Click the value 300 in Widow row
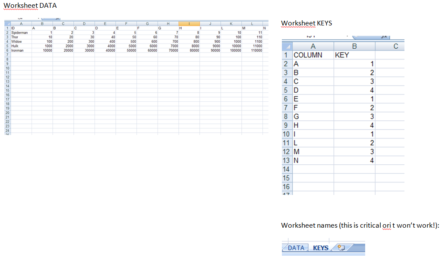Viewport: 442px width, 260px height. 84,42
